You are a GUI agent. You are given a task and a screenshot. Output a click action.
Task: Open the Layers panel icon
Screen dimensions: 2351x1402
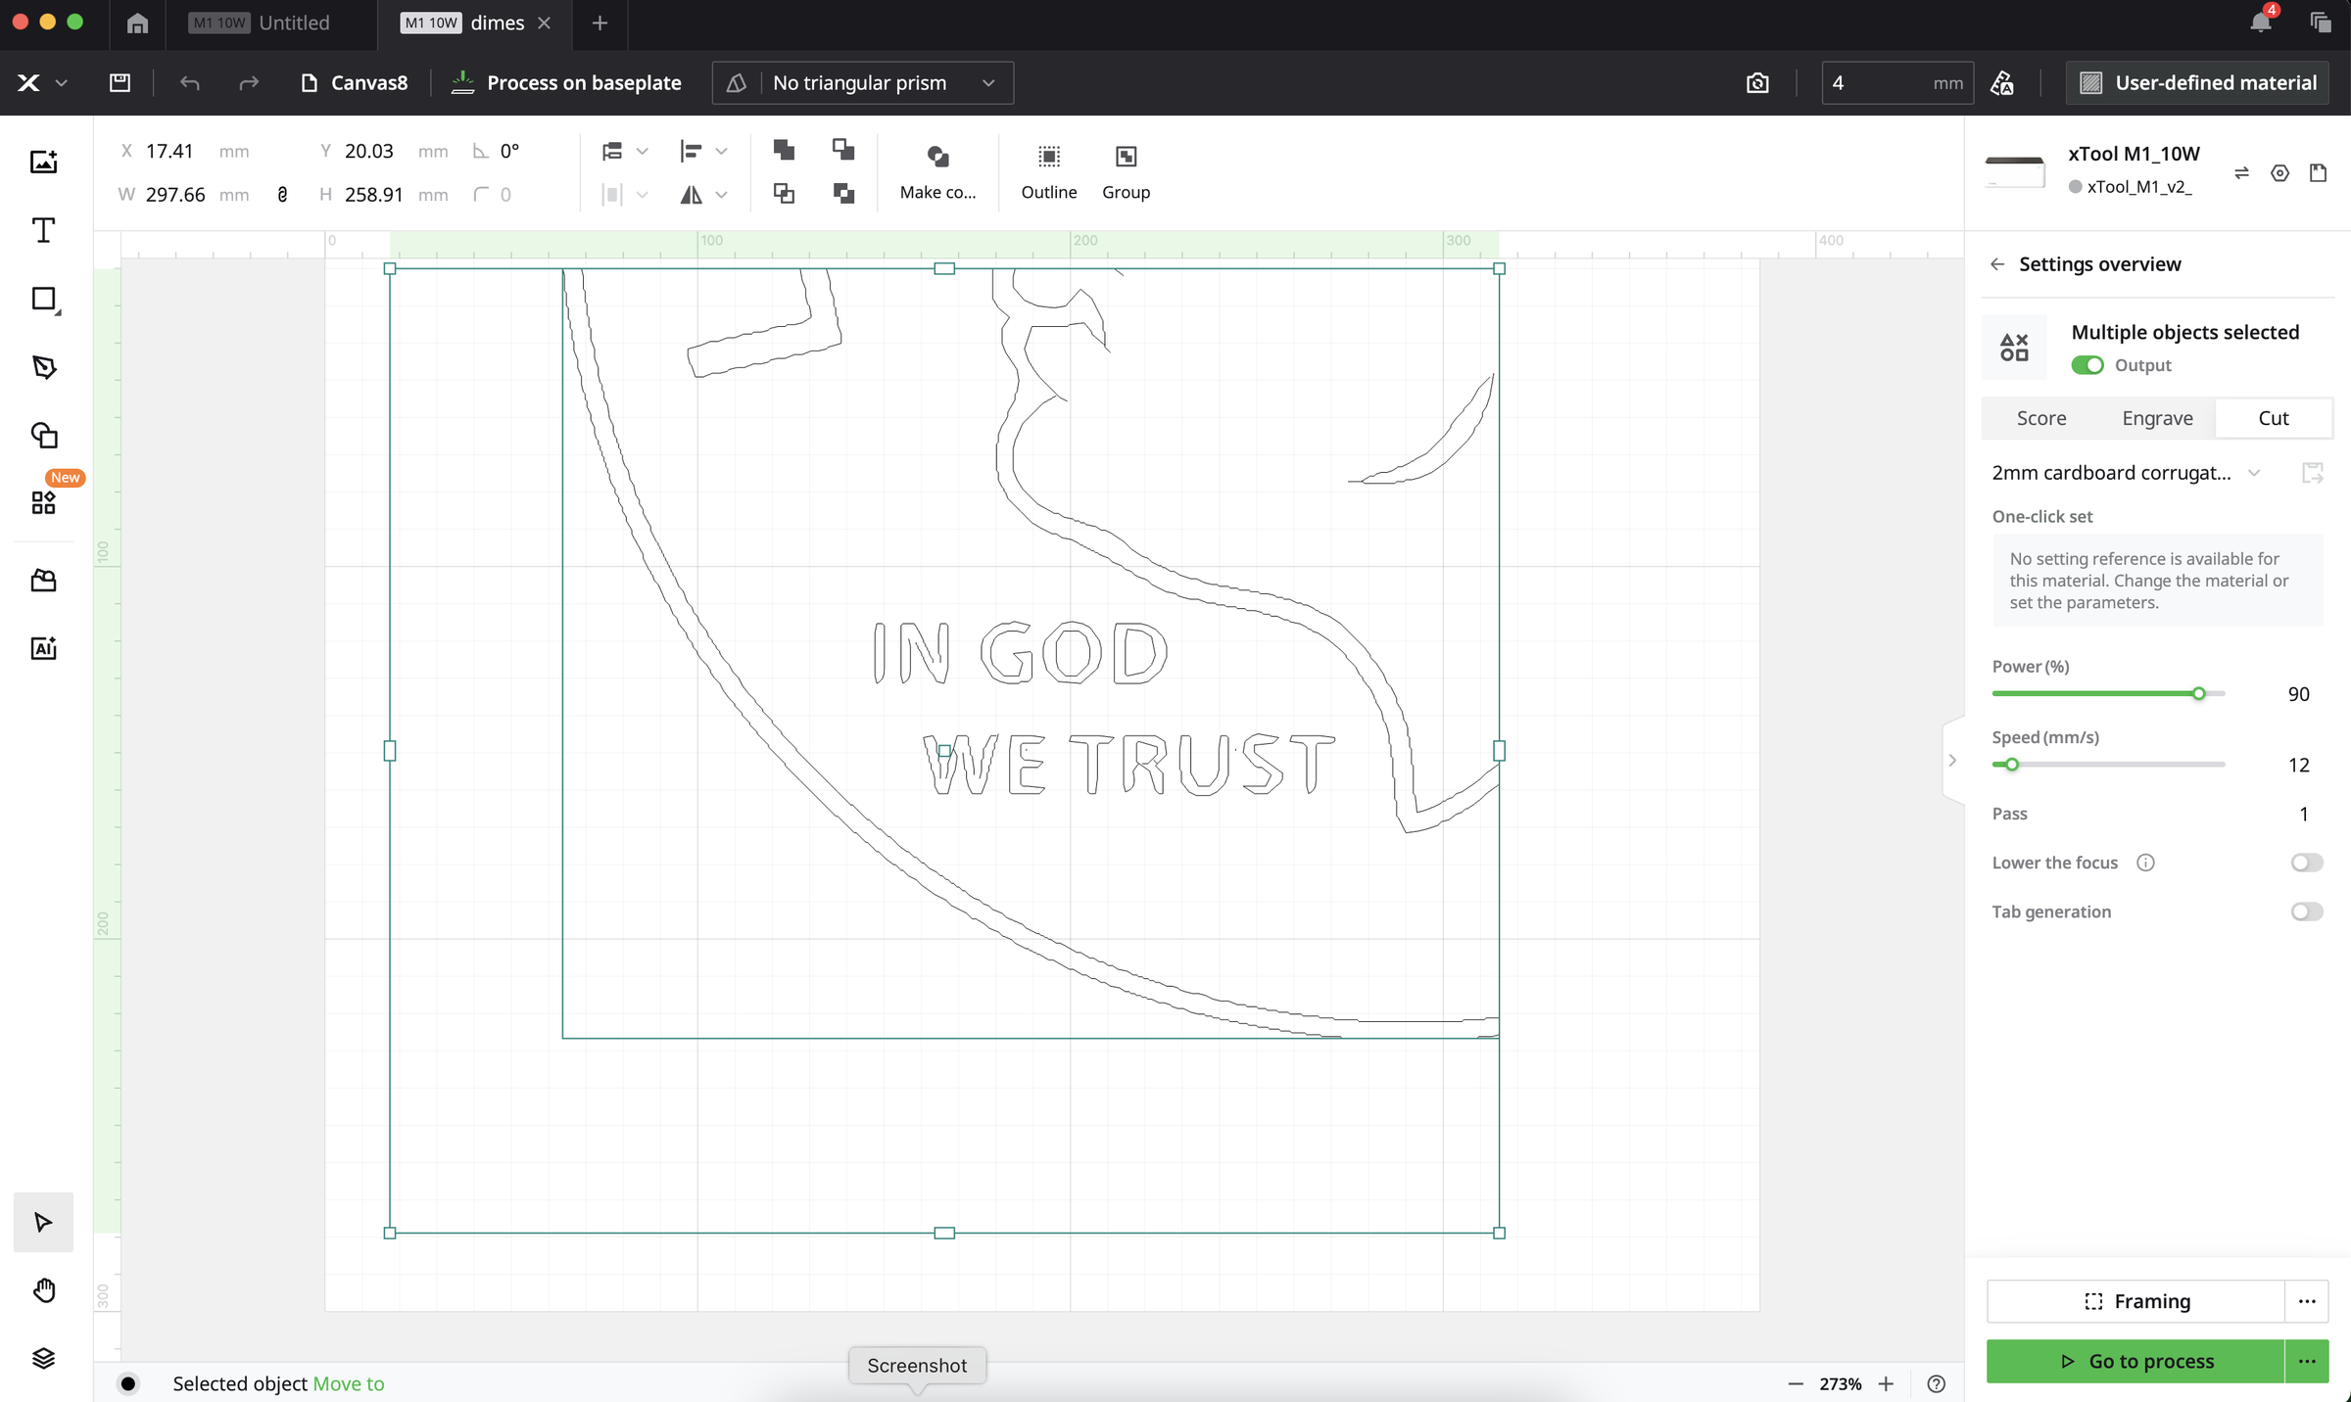(43, 1358)
